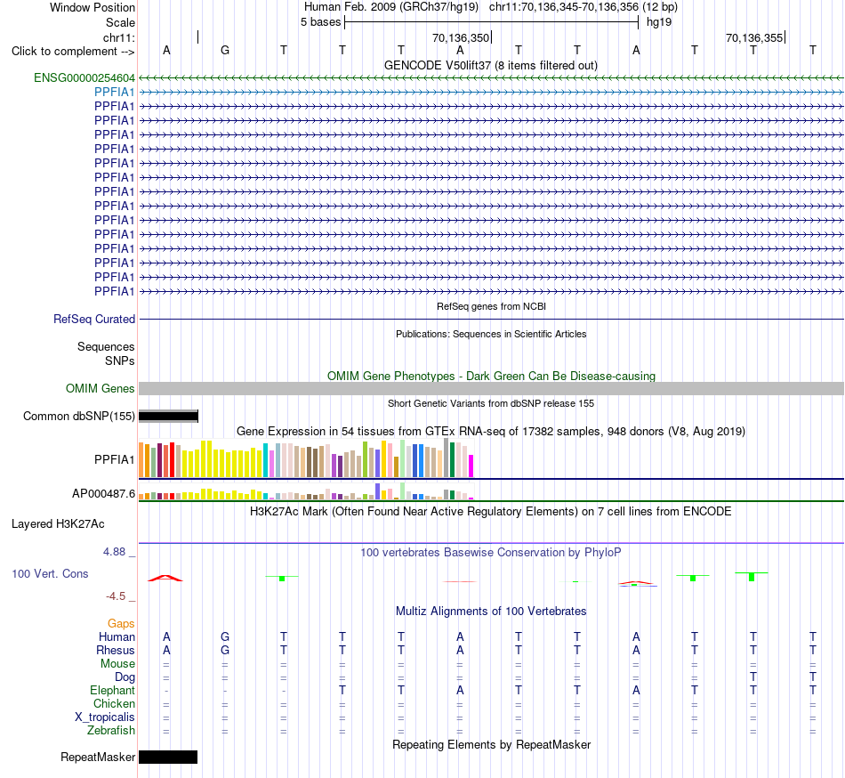The image size is (845, 778).
Task: Select the Zebrafish species label
Action: coord(111,731)
